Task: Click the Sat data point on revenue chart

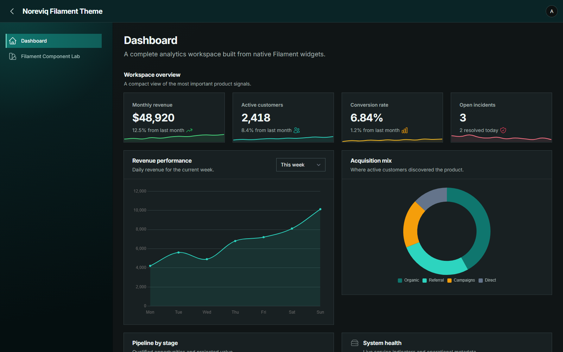Action: [292, 228]
